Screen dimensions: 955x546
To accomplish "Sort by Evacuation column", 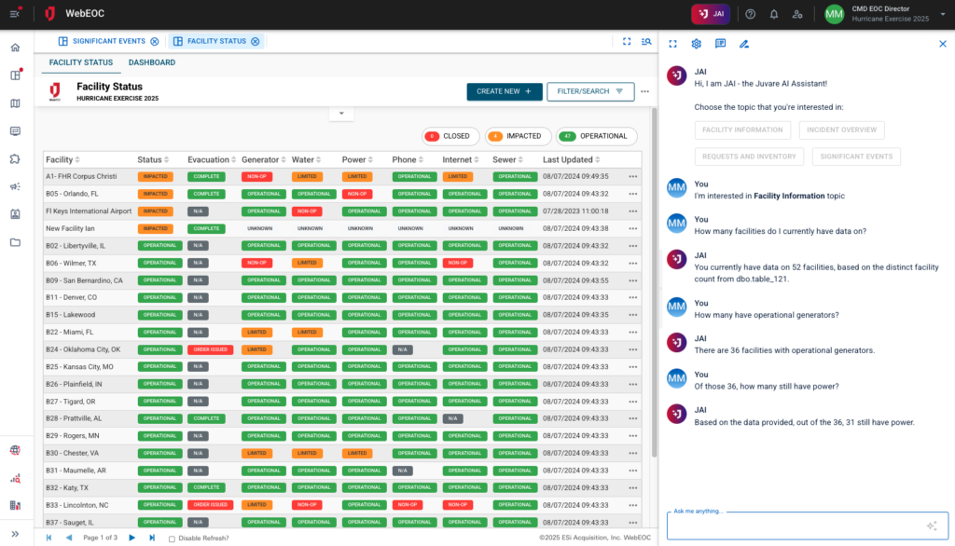I will (212, 159).
